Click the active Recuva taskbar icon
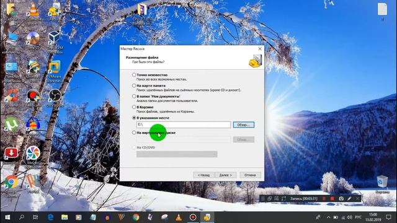 tap(207, 217)
